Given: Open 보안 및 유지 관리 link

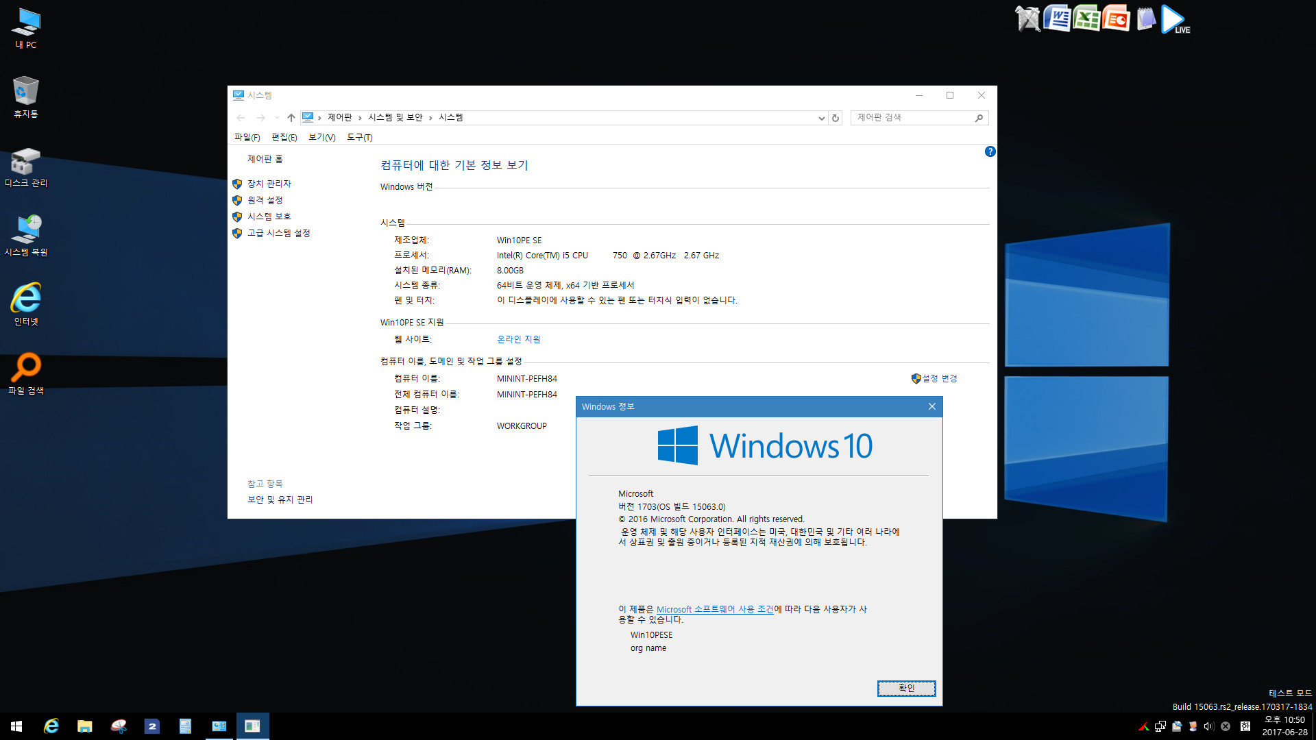Looking at the screenshot, I should click(x=280, y=500).
